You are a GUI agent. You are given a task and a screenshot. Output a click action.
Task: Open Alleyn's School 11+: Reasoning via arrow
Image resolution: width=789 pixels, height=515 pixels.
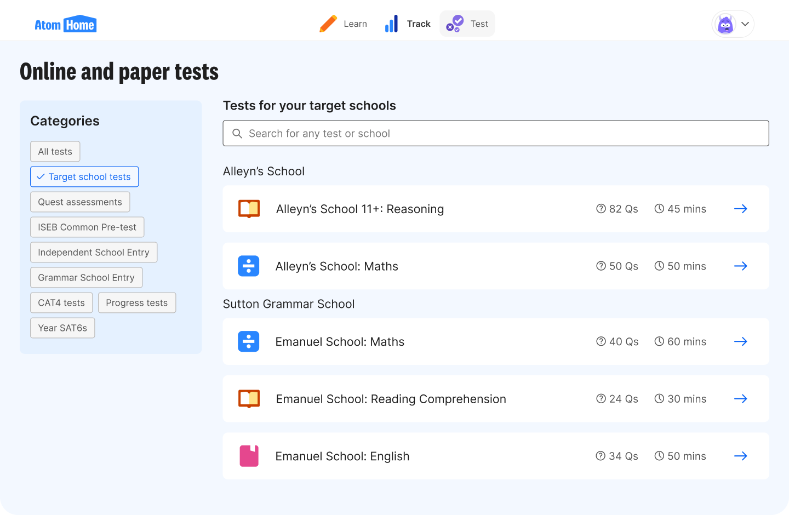[741, 209]
